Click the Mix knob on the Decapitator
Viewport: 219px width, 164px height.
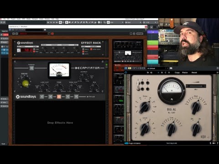click(x=94, y=88)
